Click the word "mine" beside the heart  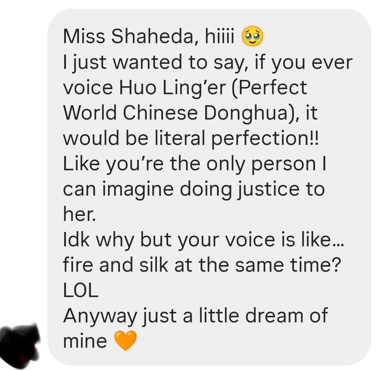85,341
